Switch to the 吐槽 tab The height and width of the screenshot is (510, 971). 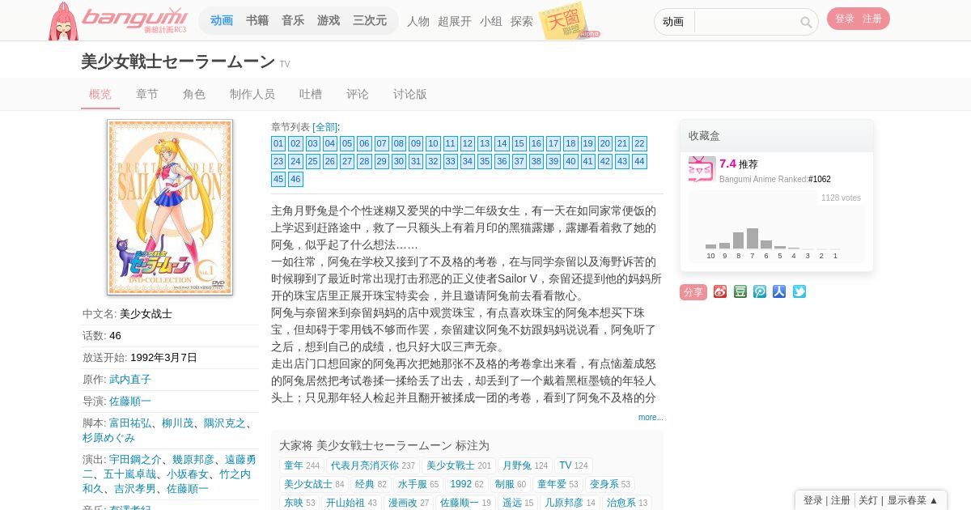(x=311, y=94)
